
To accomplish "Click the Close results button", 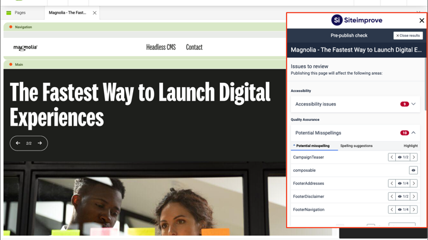I will click(x=408, y=36).
